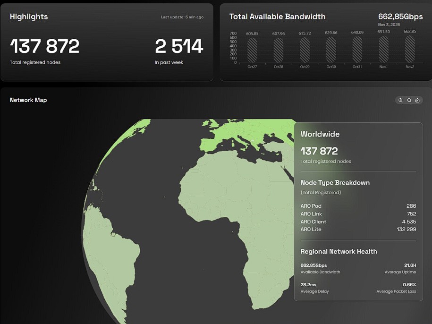The image size is (432, 324).
Task: Zoom out on the network map
Action: (409, 100)
